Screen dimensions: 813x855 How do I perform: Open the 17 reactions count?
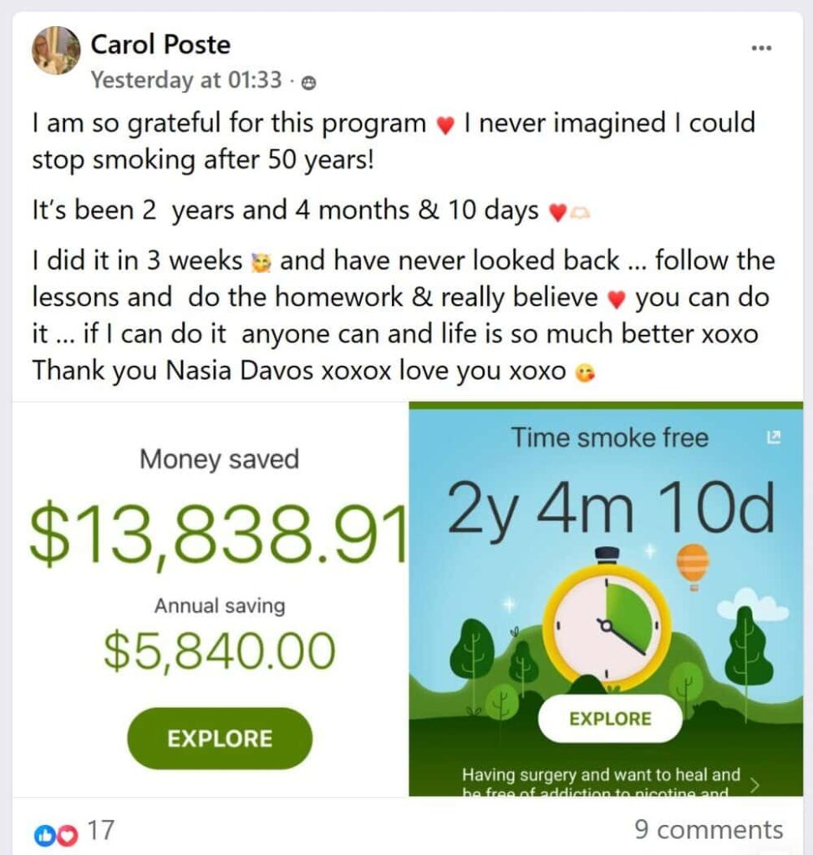[101, 831]
